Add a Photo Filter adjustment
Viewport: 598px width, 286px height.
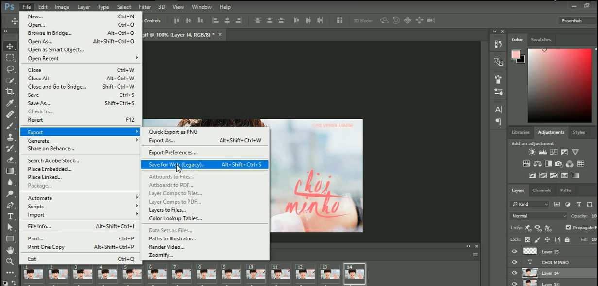559,164
